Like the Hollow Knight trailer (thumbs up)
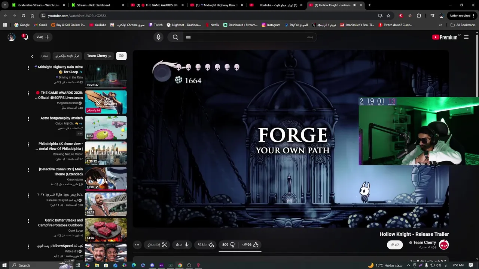Screen dimensions: 479x269 pyautogui.click(x=250, y=245)
